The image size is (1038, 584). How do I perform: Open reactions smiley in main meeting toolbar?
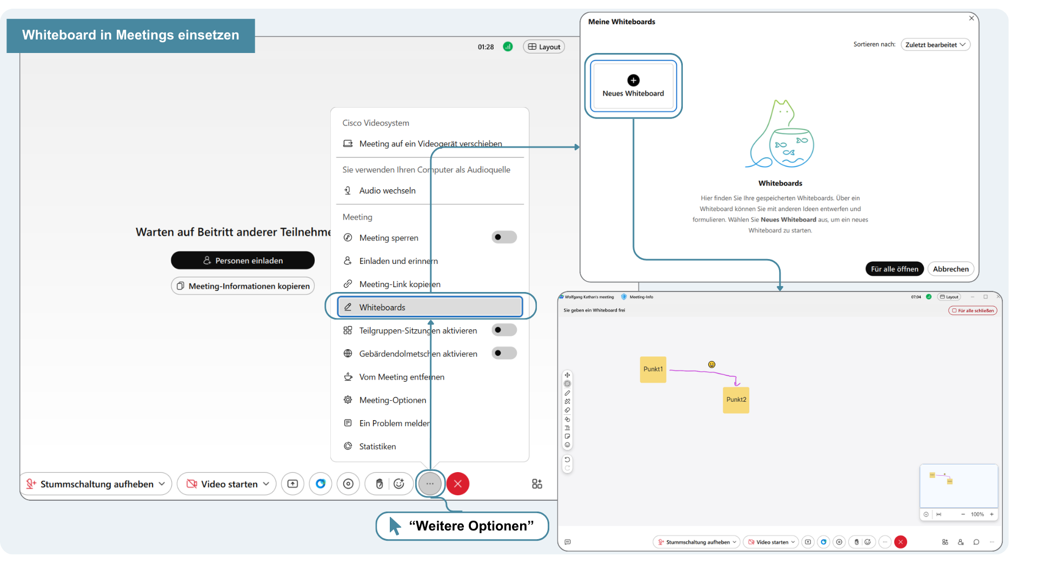(x=399, y=484)
